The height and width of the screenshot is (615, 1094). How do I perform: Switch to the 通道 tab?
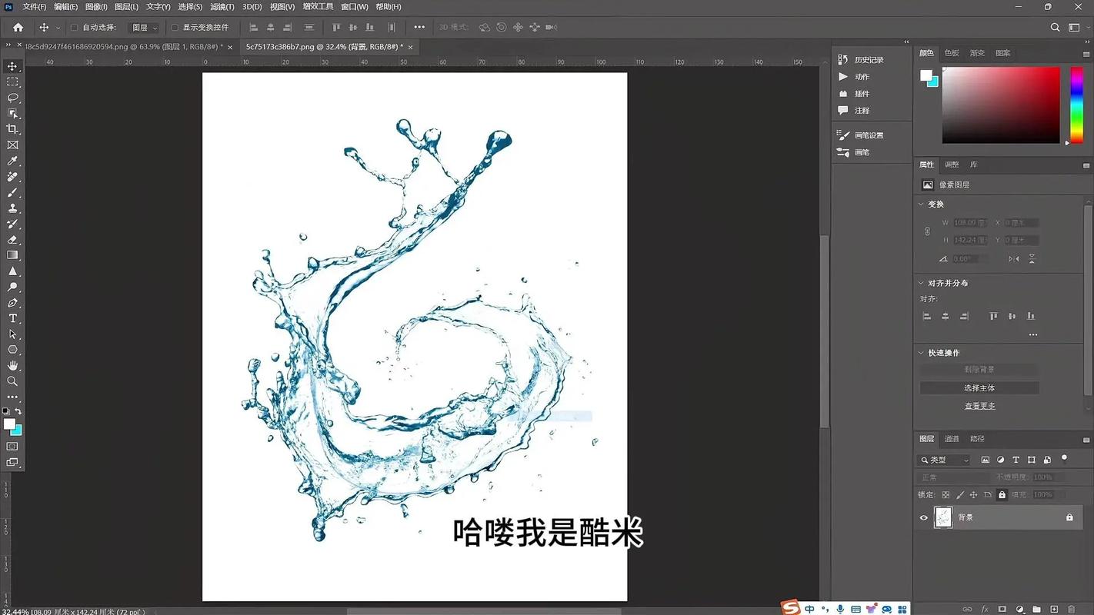tap(952, 438)
